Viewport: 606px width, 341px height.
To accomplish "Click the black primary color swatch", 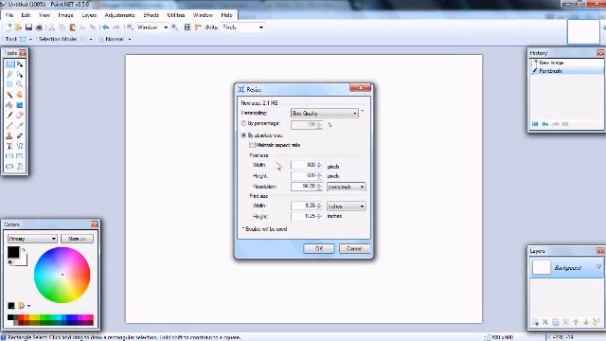I will 13,253.
